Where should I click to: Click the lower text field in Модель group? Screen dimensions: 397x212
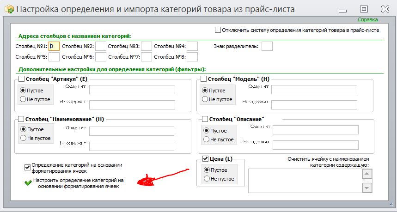(x=314, y=105)
